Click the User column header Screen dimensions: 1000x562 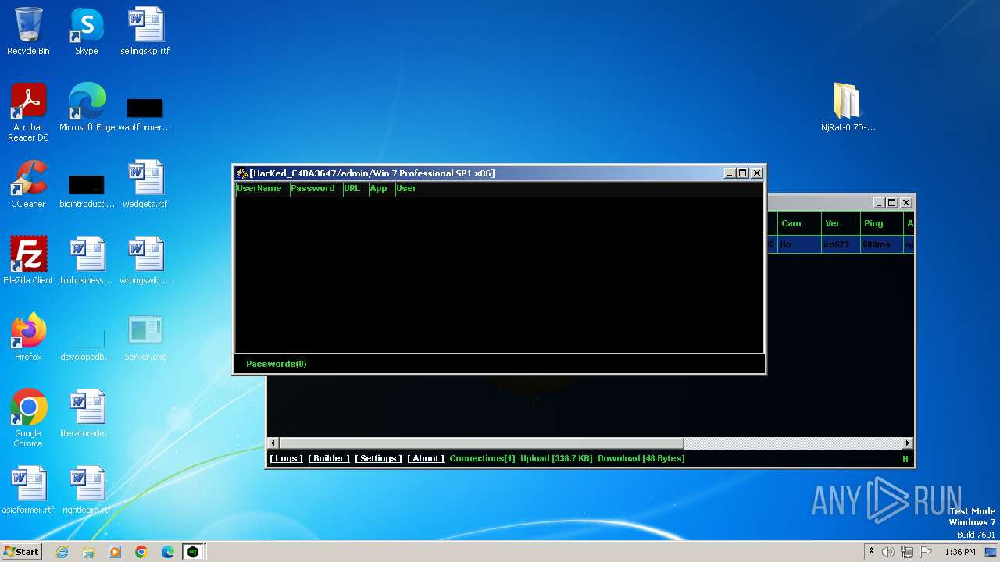[406, 188]
